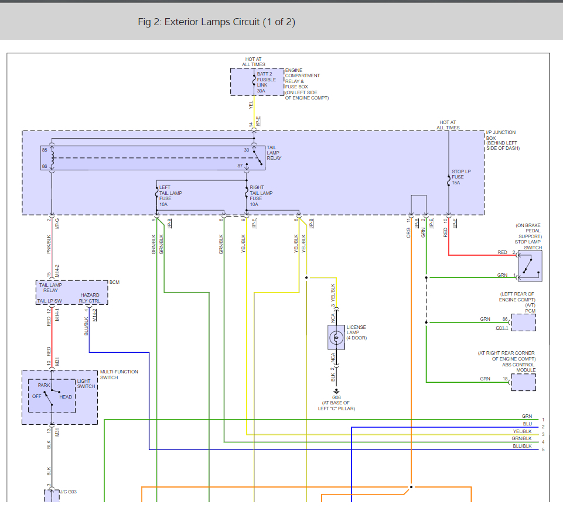Click the Left Tail Lamp Fuse symbol
563x508 pixels.
coord(156,193)
